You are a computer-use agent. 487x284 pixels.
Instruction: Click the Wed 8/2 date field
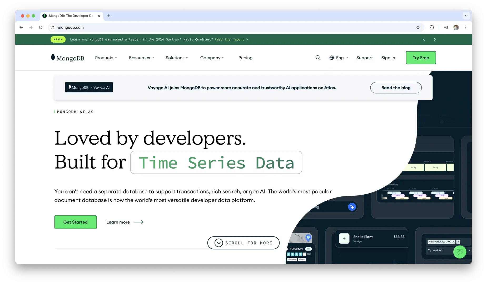[437, 251]
